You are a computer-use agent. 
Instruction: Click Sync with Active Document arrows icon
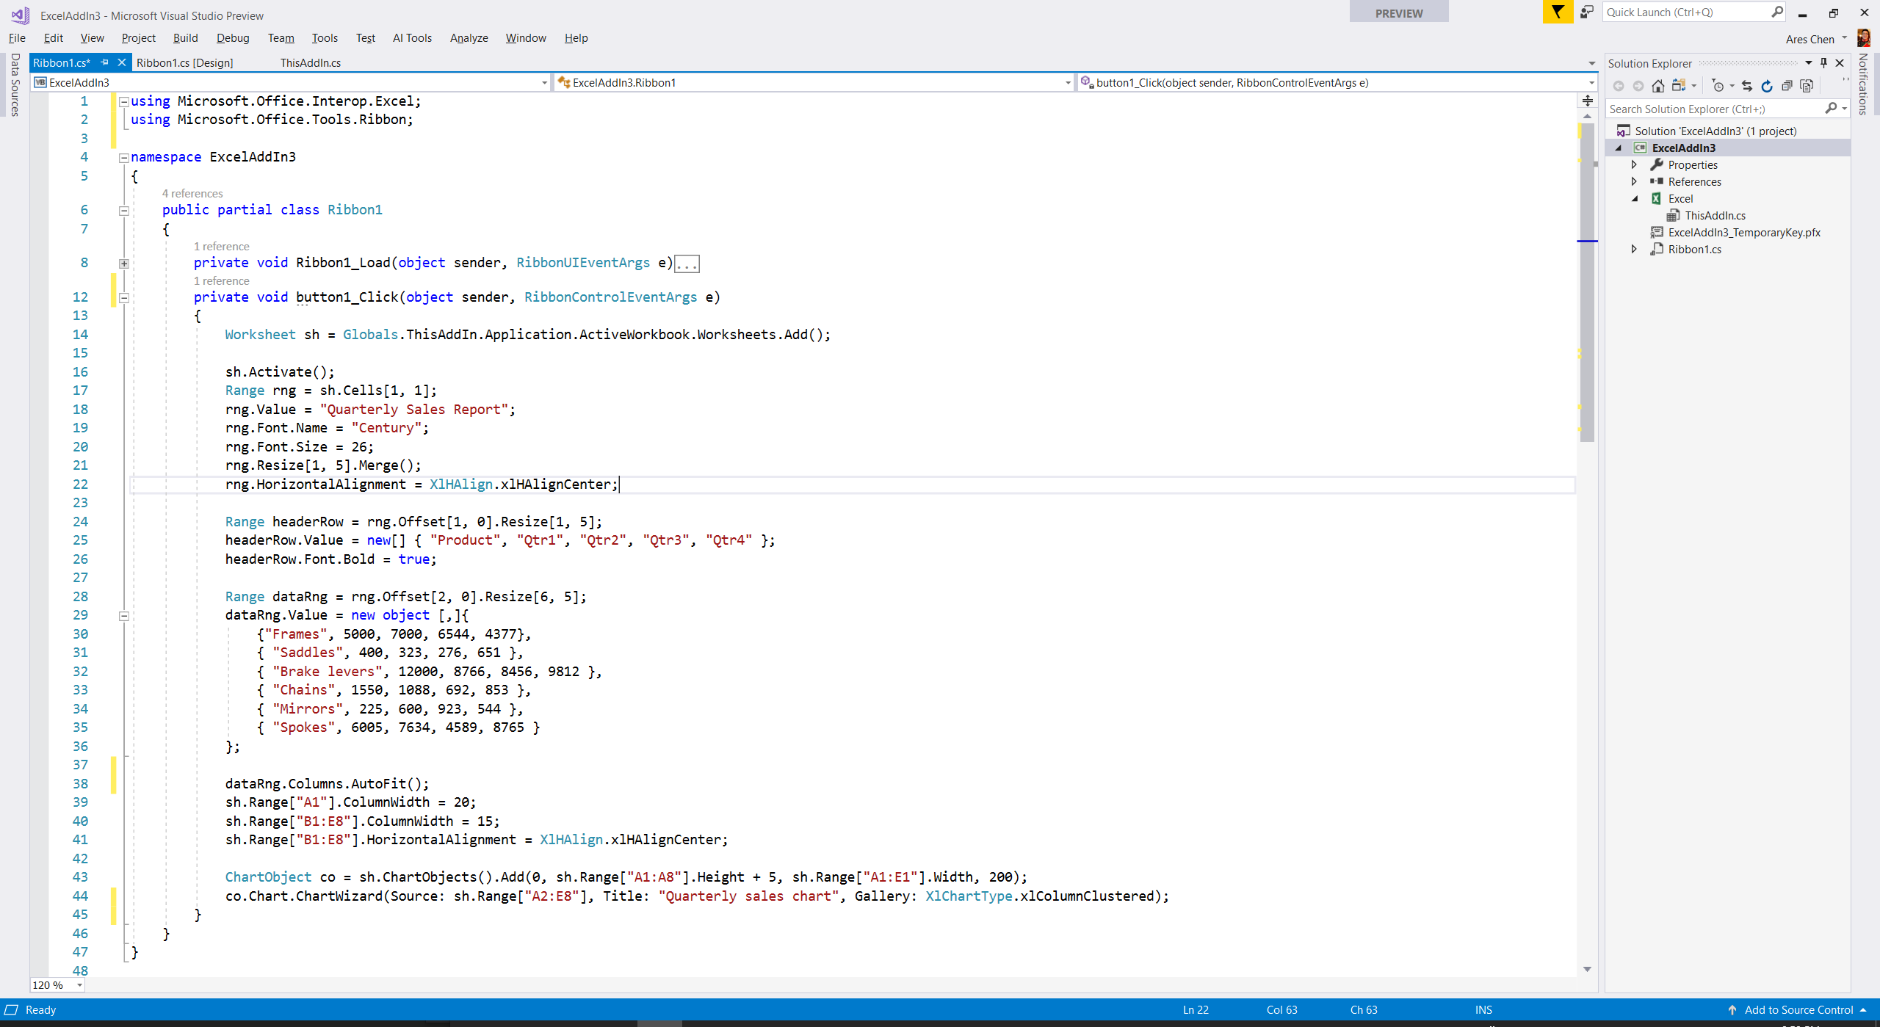pyautogui.click(x=1747, y=86)
